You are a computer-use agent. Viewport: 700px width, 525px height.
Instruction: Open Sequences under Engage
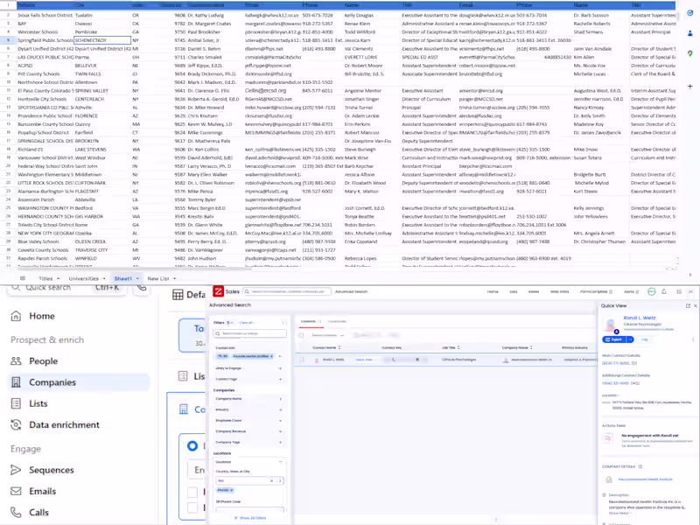click(51, 470)
